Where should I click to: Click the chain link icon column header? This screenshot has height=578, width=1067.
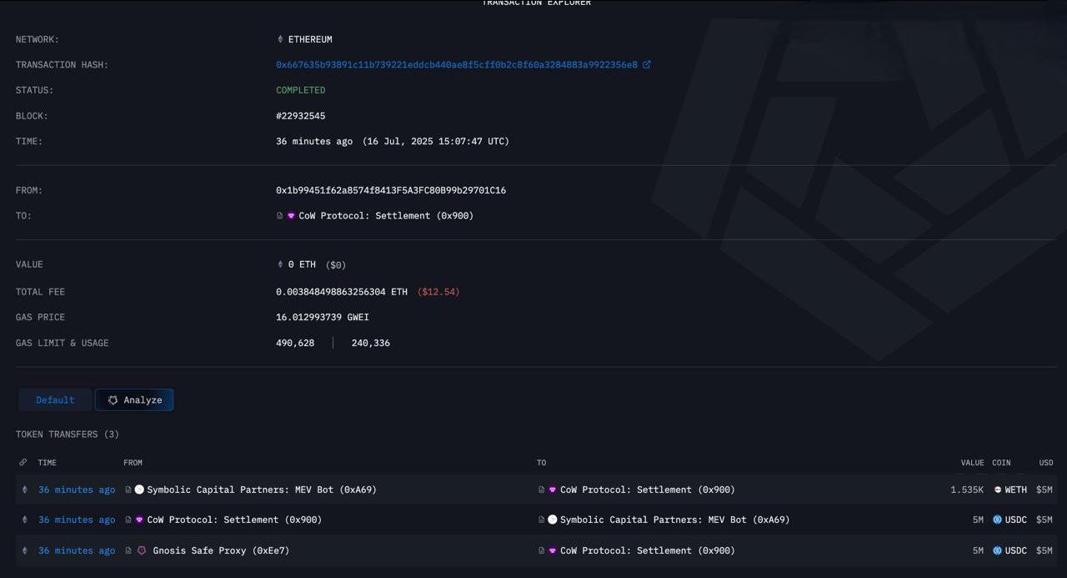tap(23, 463)
